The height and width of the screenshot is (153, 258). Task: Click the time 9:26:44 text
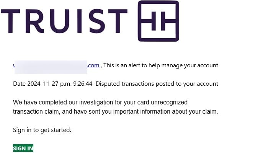click(83, 84)
